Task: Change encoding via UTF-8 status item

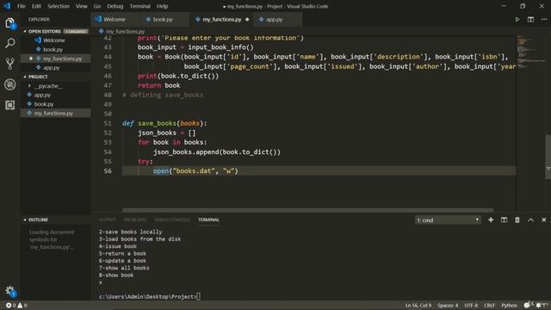Action: [471, 306]
